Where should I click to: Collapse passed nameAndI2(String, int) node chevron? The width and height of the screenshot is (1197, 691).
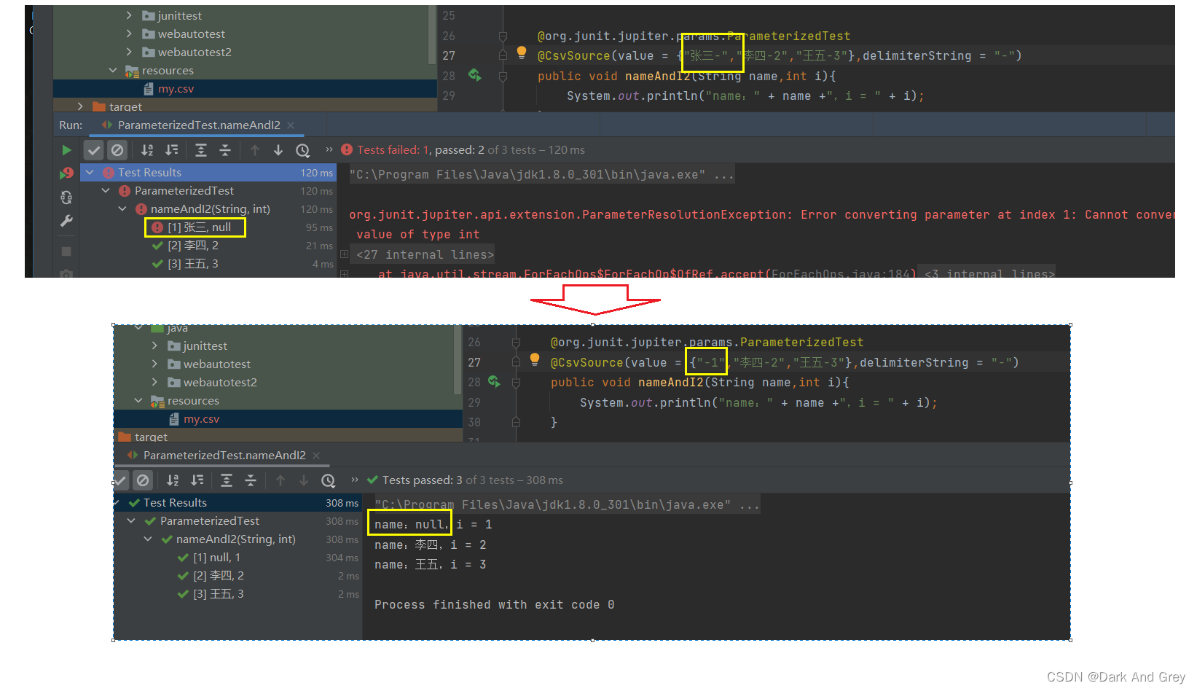coord(148,539)
